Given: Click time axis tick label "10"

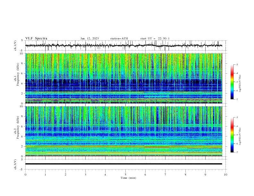Looking at the screenshot, I should click(x=225, y=175).
